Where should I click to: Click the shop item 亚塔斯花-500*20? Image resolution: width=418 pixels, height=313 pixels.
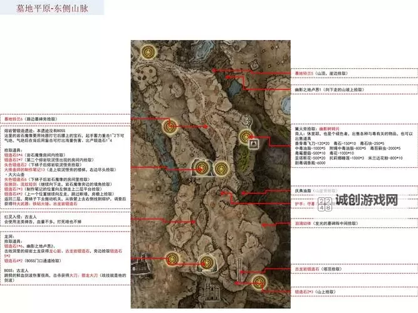(310, 158)
